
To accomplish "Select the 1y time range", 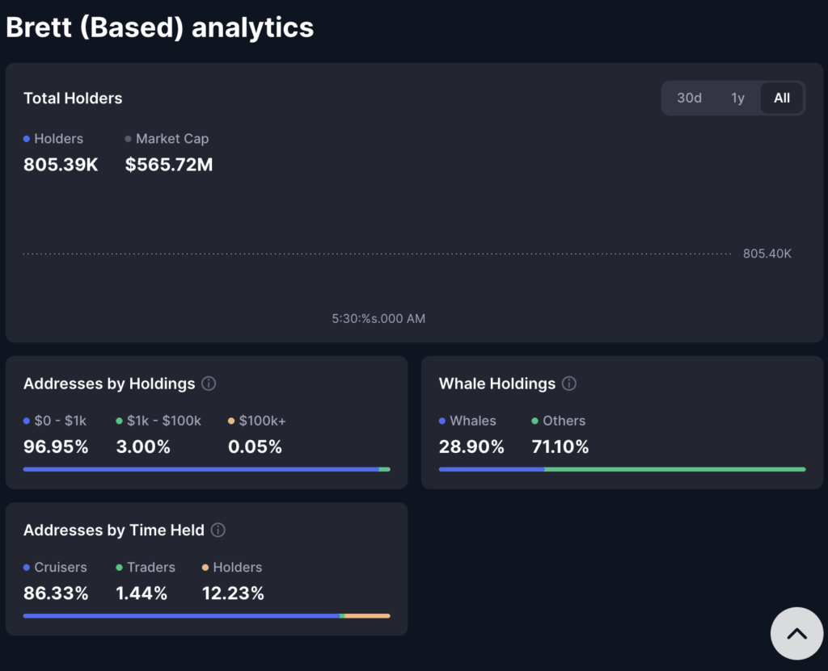I will pyautogui.click(x=737, y=99).
